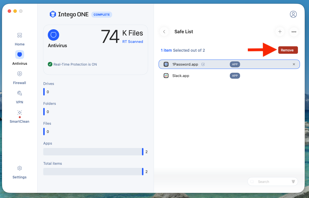Click the Firewall label in sidebar
This screenshot has width=309, height=198.
point(20,83)
